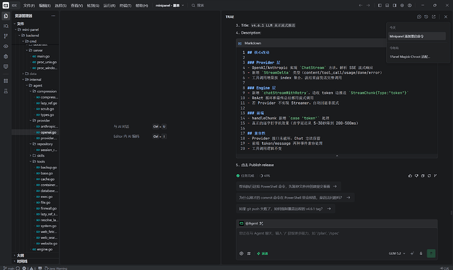This screenshot has height=270, width=453.
Task: Click the microphone voice input icon
Action: 421,254
